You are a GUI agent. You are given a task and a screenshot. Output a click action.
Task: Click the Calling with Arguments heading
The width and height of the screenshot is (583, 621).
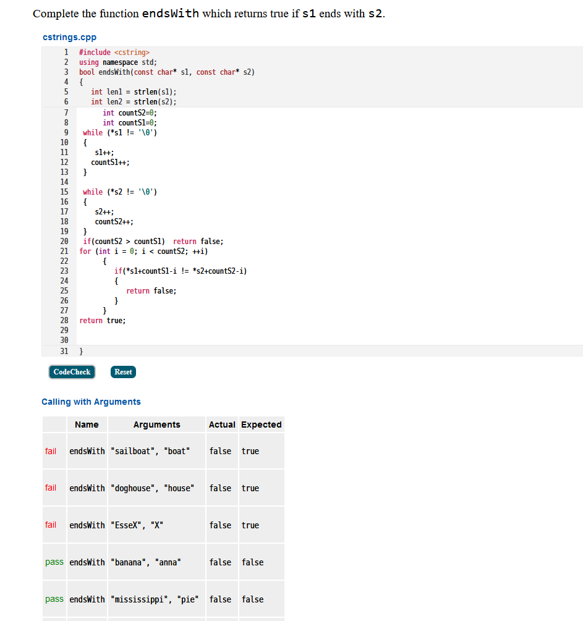(x=91, y=402)
